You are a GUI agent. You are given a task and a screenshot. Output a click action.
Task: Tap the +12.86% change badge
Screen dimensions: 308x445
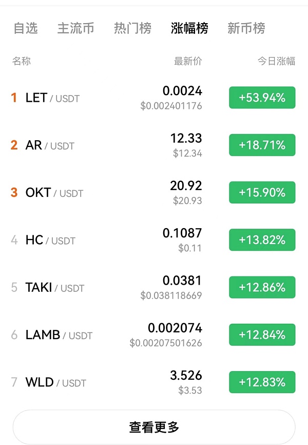[262, 287]
